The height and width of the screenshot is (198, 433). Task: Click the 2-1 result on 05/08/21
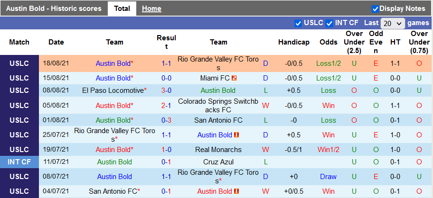[166, 105]
